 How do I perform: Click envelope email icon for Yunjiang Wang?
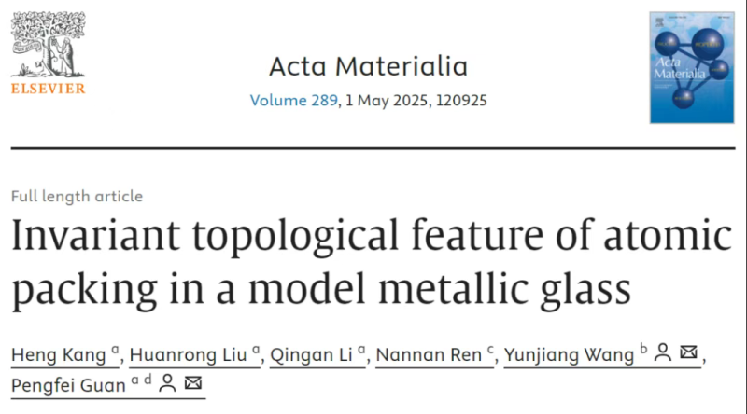[x=688, y=352]
